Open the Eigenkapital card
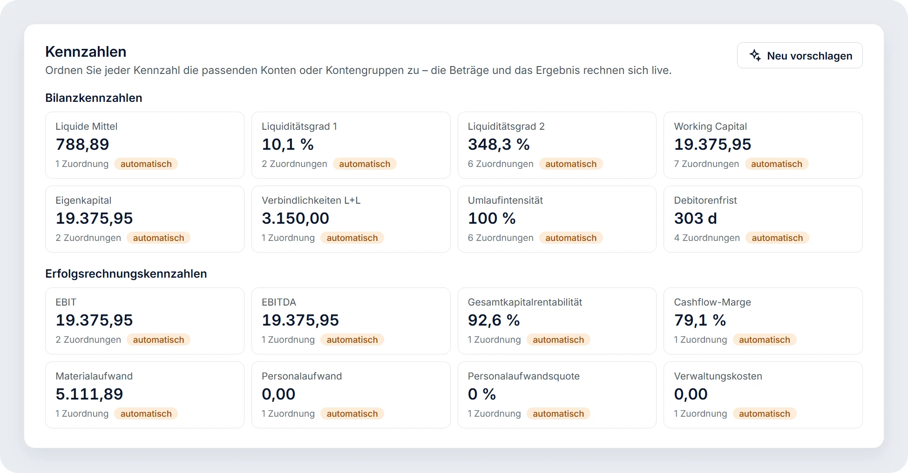908x473 pixels. pos(145,219)
